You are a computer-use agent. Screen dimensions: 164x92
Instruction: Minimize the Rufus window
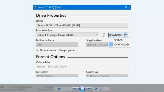[106, 7]
